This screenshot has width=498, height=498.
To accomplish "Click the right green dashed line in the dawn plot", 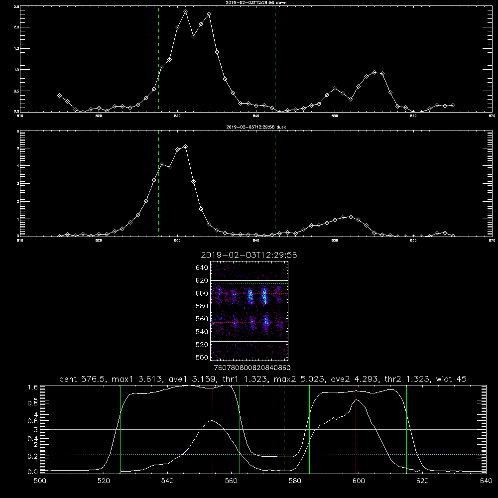I will click(x=275, y=59).
